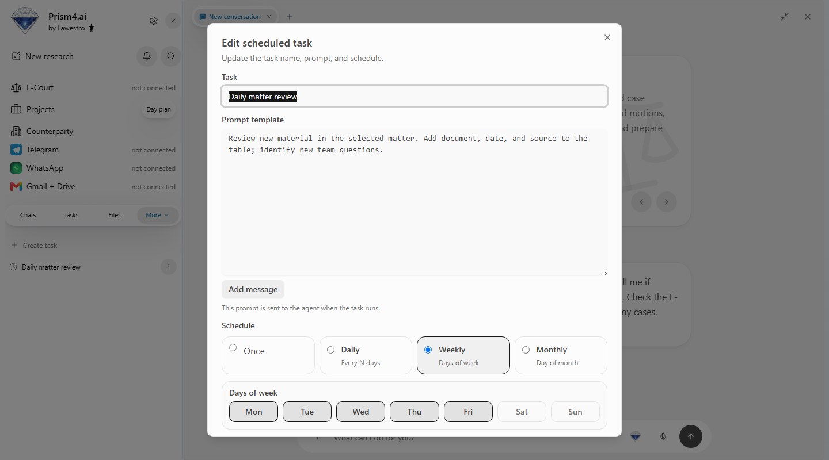Click the Projects briefcase icon
The image size is (829, 460).
pos(16,109)
